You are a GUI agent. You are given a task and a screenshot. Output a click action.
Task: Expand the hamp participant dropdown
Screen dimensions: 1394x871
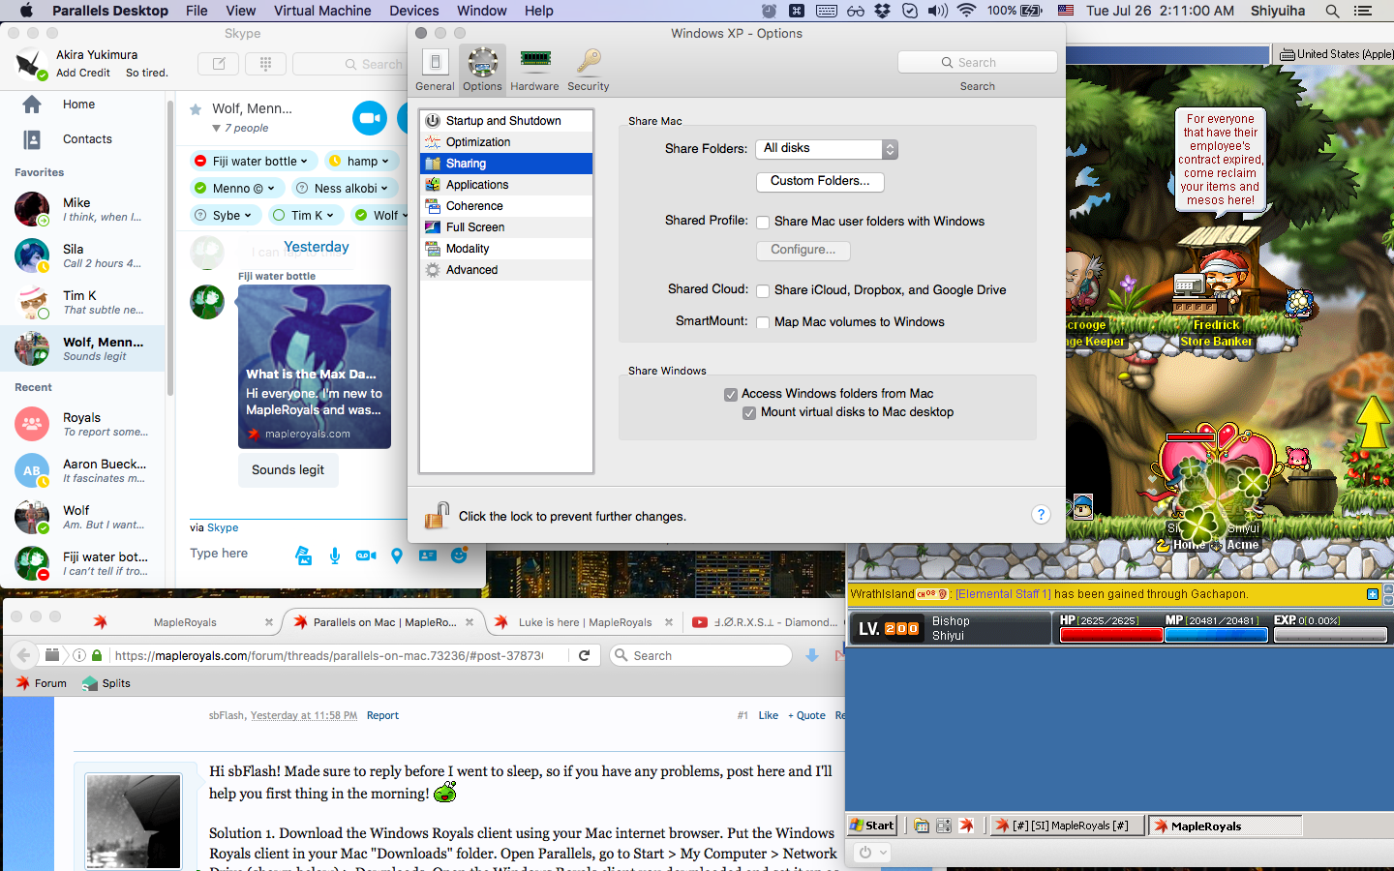click(x=385, y=162)
